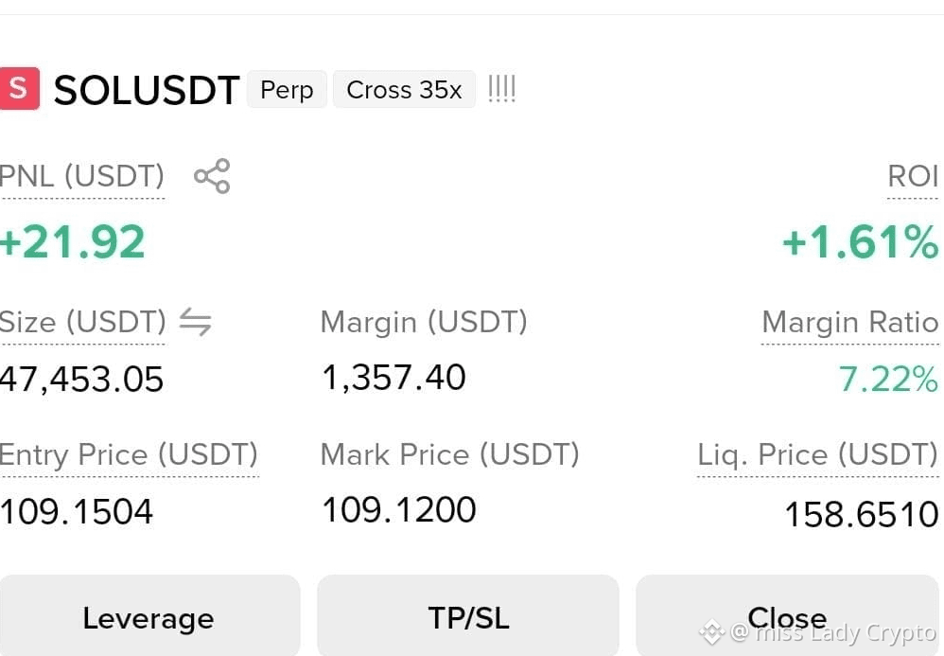Click Liq. Price (USDT) label
944x656 pixels.
pyautogui.click(x=817, y=454)
